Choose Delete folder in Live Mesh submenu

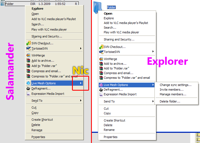tap(170, 101)
